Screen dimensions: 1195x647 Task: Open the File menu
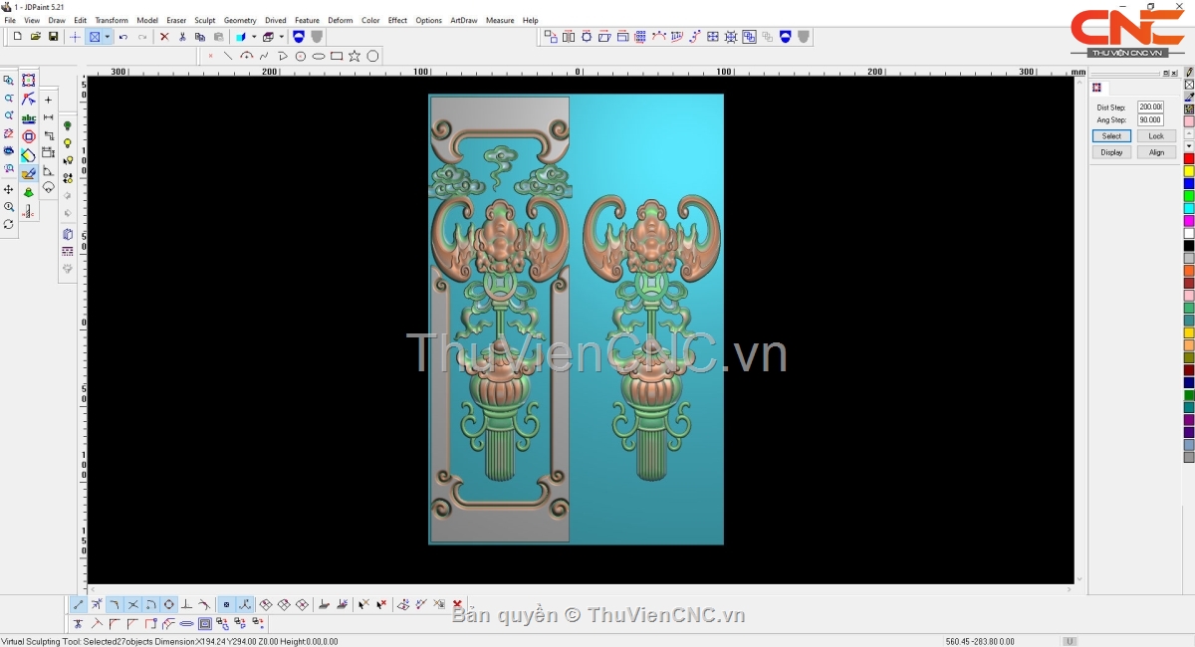tap(10, 20)
